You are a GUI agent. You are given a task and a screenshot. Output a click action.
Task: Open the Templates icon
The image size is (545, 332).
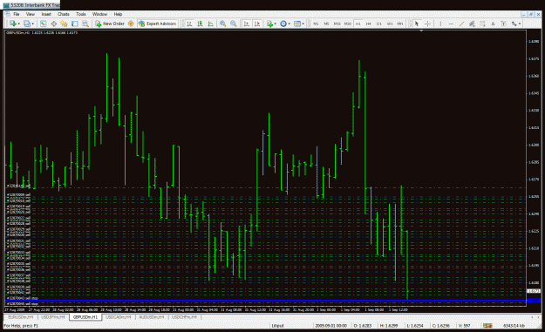point(297,24)
